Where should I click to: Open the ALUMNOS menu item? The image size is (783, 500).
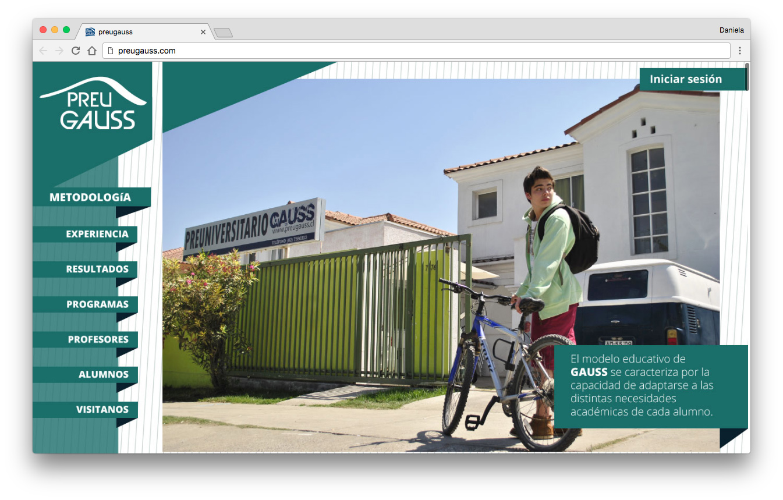85,374
